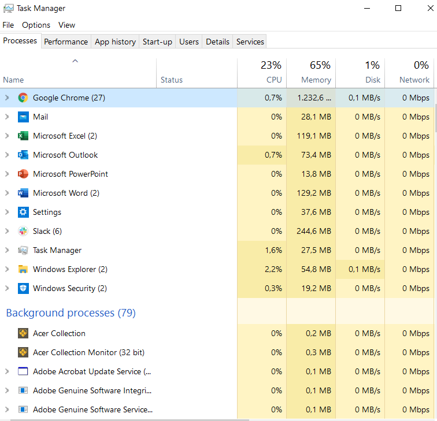Viewport: 437px width, 421px height.
Task: Switch to the Performance tab
Action: [x=66, y=42]
